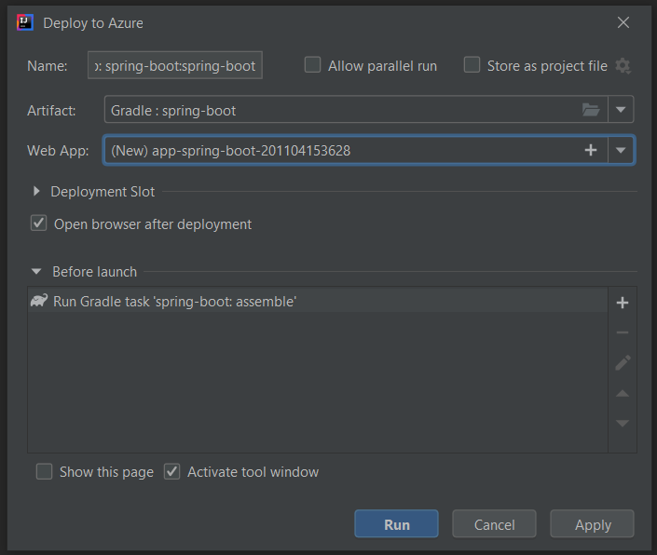
Task: Create new Web App with plus icon
Action: click(x=591, y=150)
